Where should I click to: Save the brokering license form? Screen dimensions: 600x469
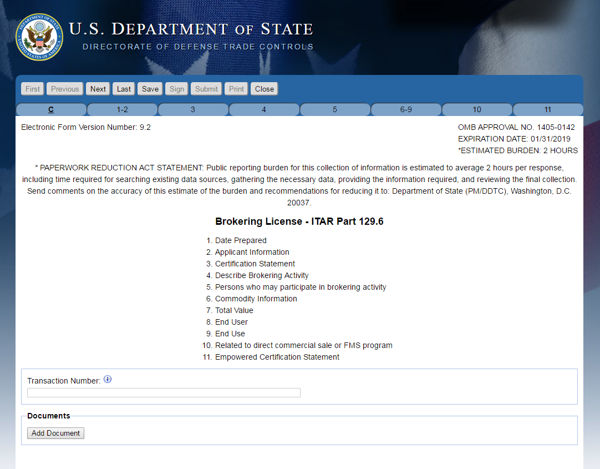(150, 89)
